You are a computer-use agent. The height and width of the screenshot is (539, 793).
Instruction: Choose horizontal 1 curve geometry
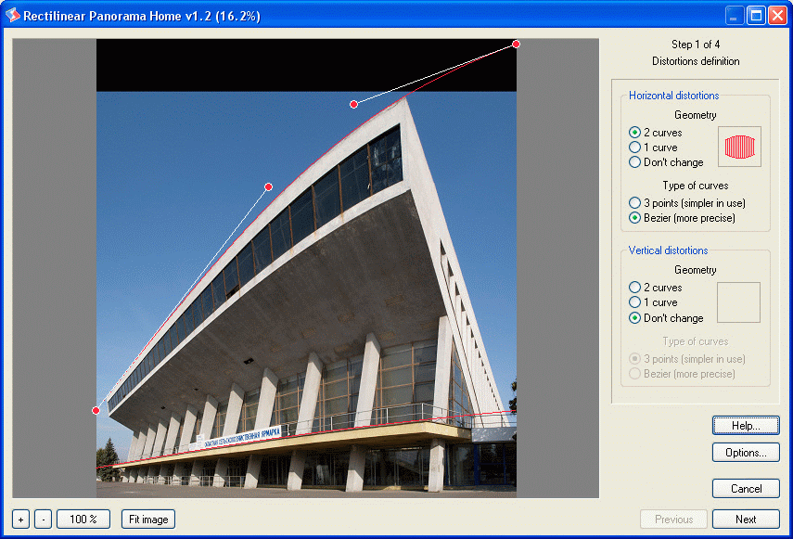coord(653,148)
